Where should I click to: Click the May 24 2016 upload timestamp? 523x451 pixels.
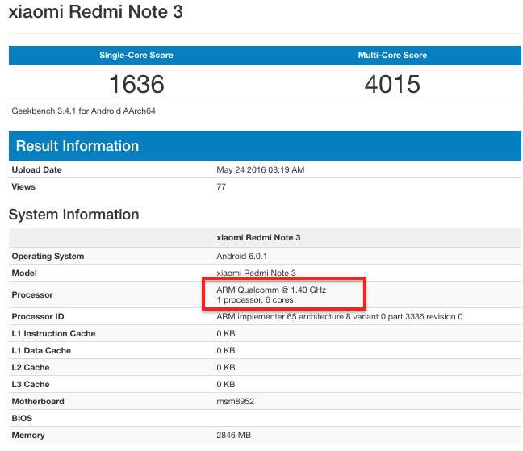[x=260, y=170]
